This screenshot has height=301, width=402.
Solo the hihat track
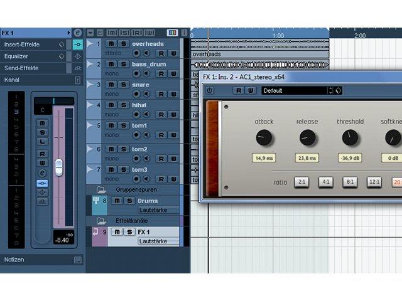click(124, 105)
